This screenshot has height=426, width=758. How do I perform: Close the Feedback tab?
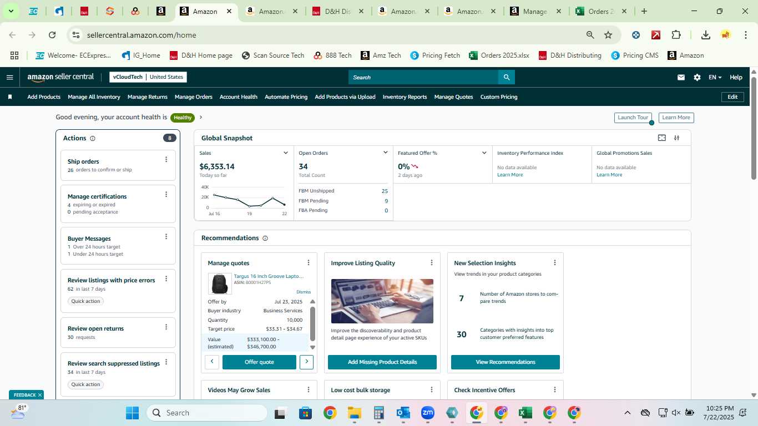[40, 395]
